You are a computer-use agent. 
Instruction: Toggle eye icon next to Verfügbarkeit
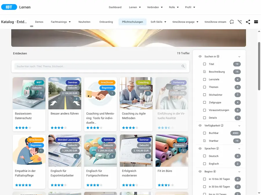click(200, 126)
